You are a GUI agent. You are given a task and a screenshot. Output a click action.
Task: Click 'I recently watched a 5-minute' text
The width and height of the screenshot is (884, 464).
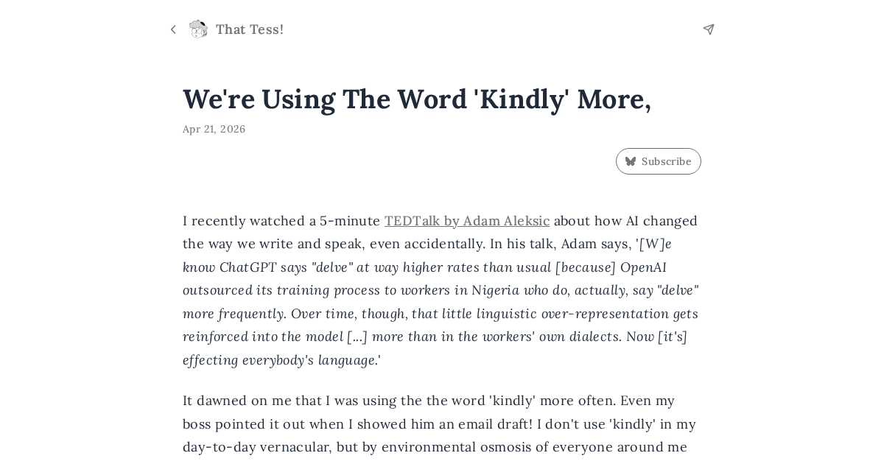(281, 221)
